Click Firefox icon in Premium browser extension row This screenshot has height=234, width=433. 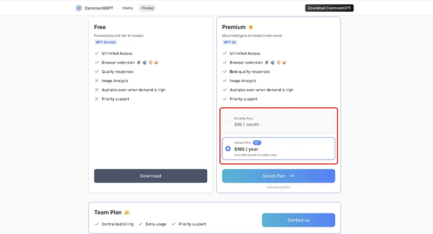(285, 63)
